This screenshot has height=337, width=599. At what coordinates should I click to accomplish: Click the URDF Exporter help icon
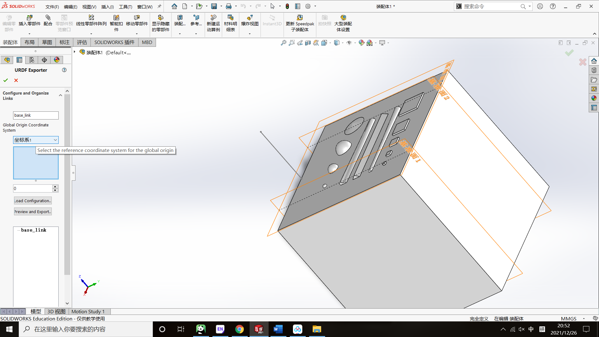[x=64, y=70]
